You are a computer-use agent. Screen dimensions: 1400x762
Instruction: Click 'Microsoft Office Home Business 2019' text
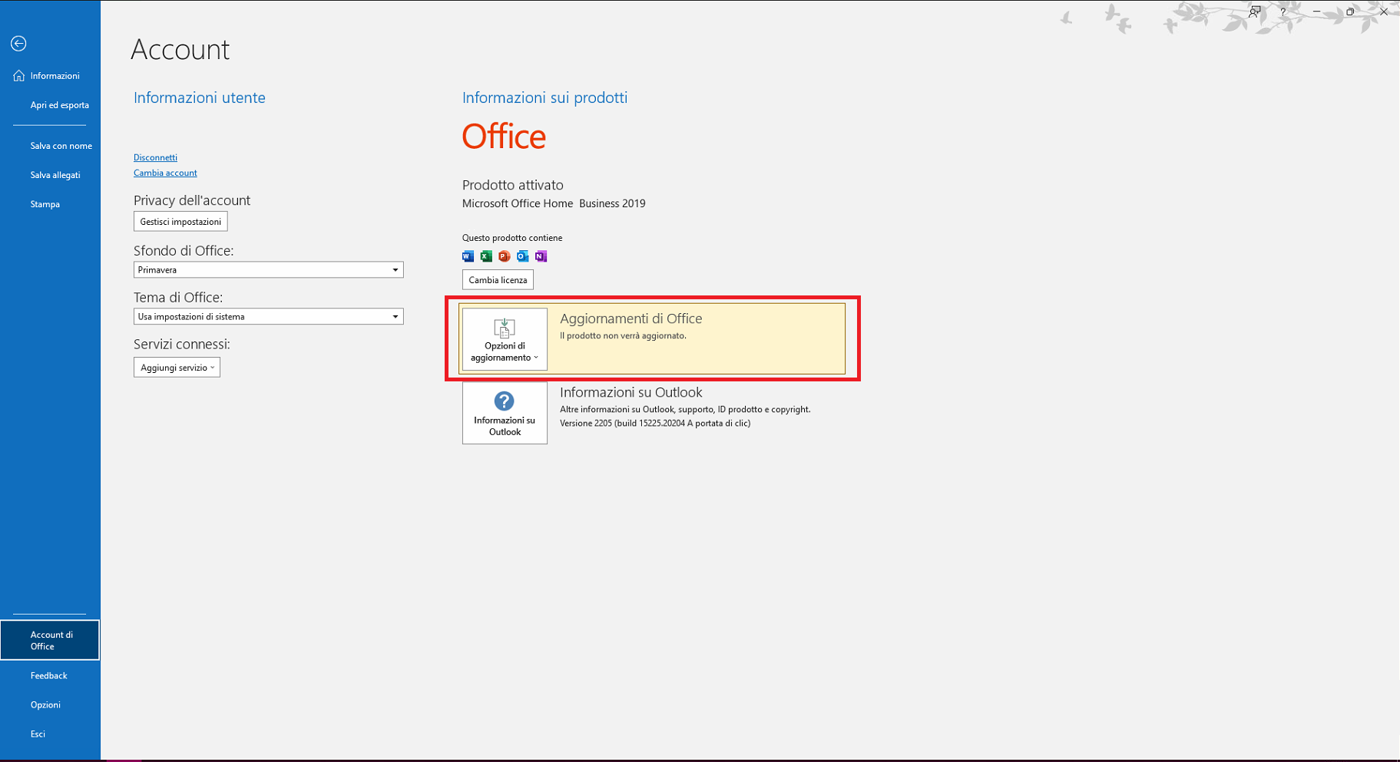coord(554,203)
